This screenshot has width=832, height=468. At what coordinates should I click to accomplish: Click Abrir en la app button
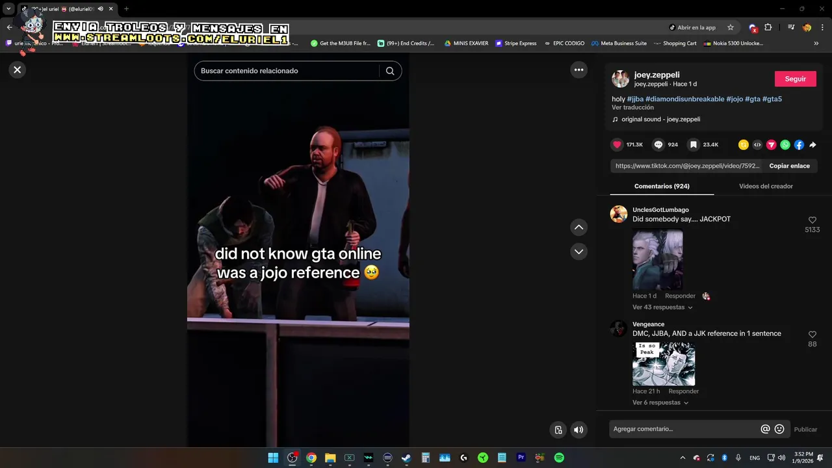coord(692,27)
